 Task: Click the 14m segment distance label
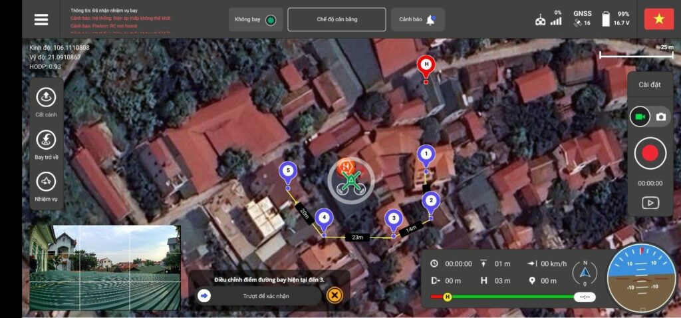pos(411,228)
